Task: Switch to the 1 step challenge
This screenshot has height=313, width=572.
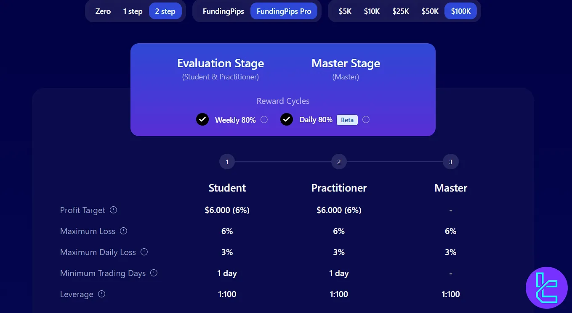Action: pos(133,11)
